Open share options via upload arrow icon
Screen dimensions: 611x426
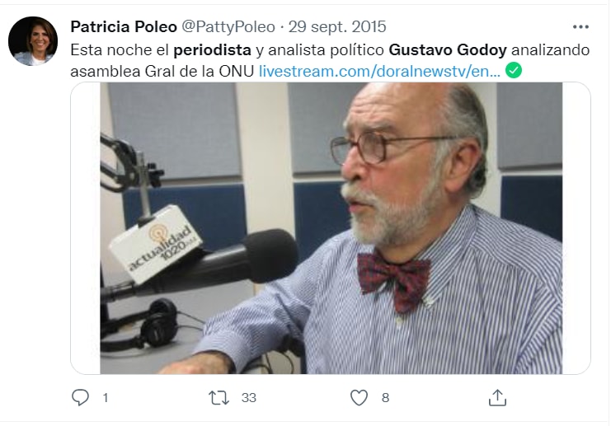pos(497,398)
